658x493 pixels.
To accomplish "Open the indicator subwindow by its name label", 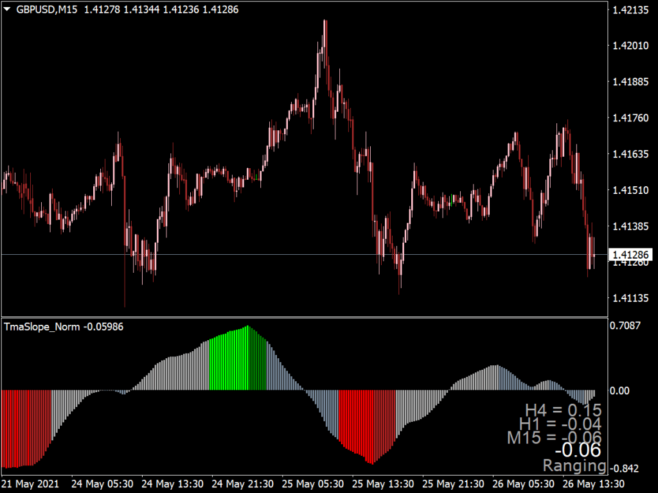I will click(x=42, y=326).
